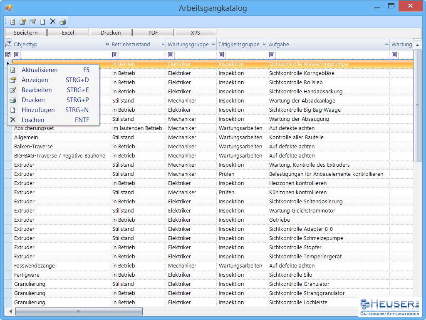Screen dimensions: 426x320
Task: Open the filter operator selector under Objekttyp
Action: coord(17,55)
